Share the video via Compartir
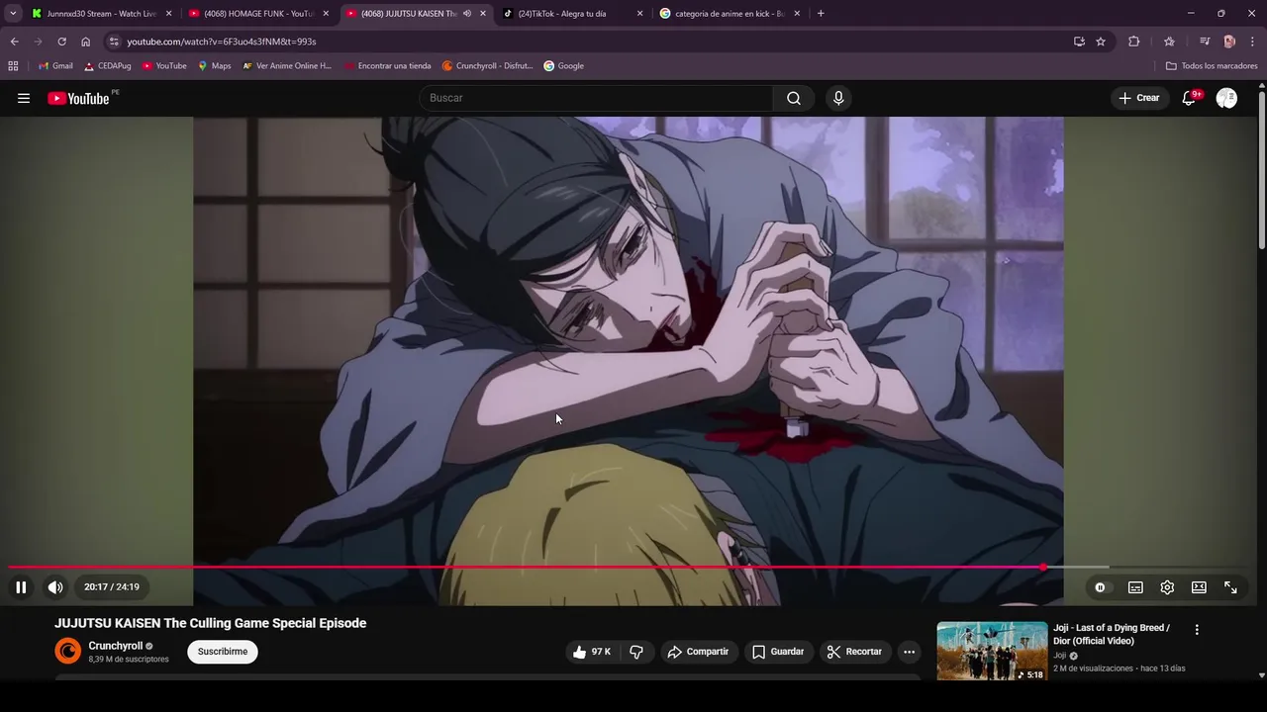The image size is (1267, 712). pyautogui.click(x=698, y=652)
